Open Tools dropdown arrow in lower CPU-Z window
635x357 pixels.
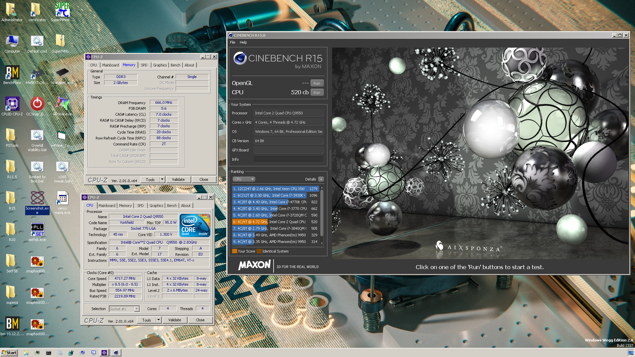click(158, 320)
